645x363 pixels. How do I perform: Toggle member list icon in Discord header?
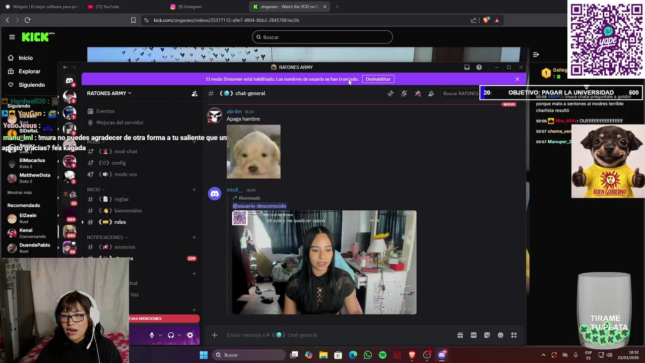point(431,93)
